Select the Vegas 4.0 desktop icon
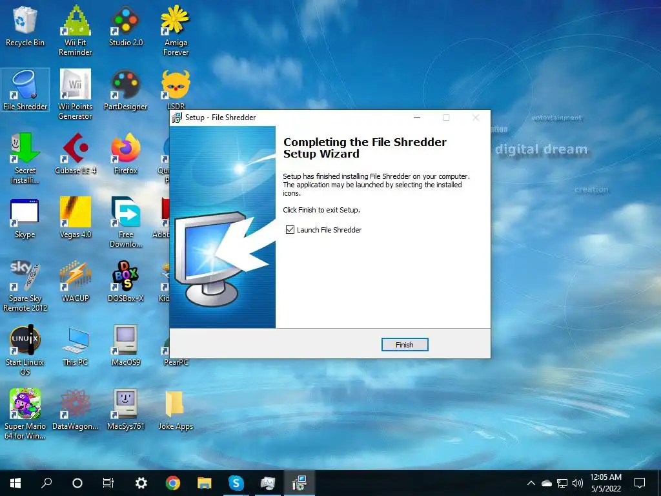The image size is (661, 496). (x=76, y=218)
